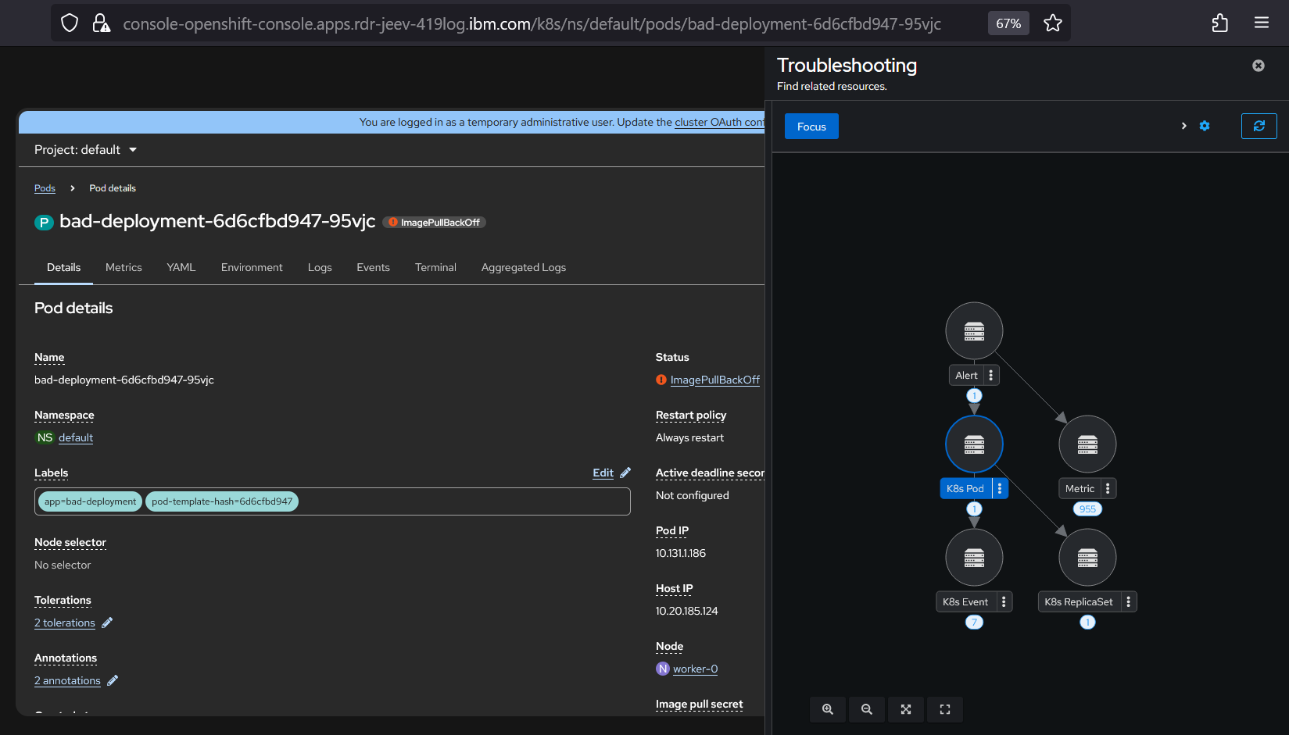
Task: Open site security lock icon info
Action: coord(101,23)
